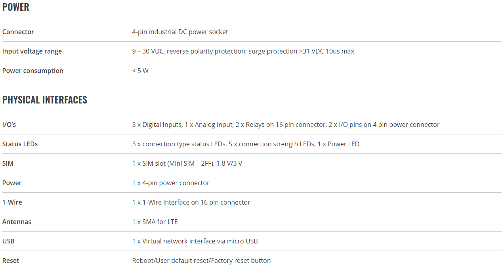Click the Digital Inputs description text
The width and height of the screenshot is (504, 272).
pos(286,125)
